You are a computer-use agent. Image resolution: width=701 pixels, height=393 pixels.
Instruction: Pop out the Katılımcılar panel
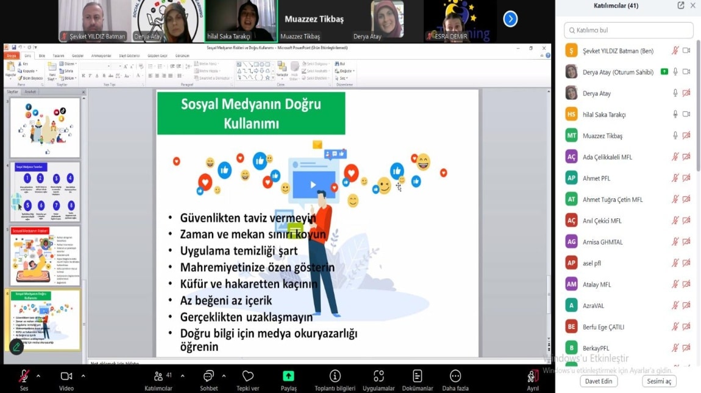[681, 5]
